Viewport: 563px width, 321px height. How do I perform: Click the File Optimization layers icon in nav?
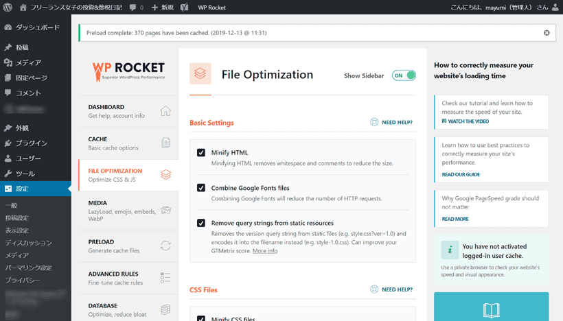(x=165, y=175)
